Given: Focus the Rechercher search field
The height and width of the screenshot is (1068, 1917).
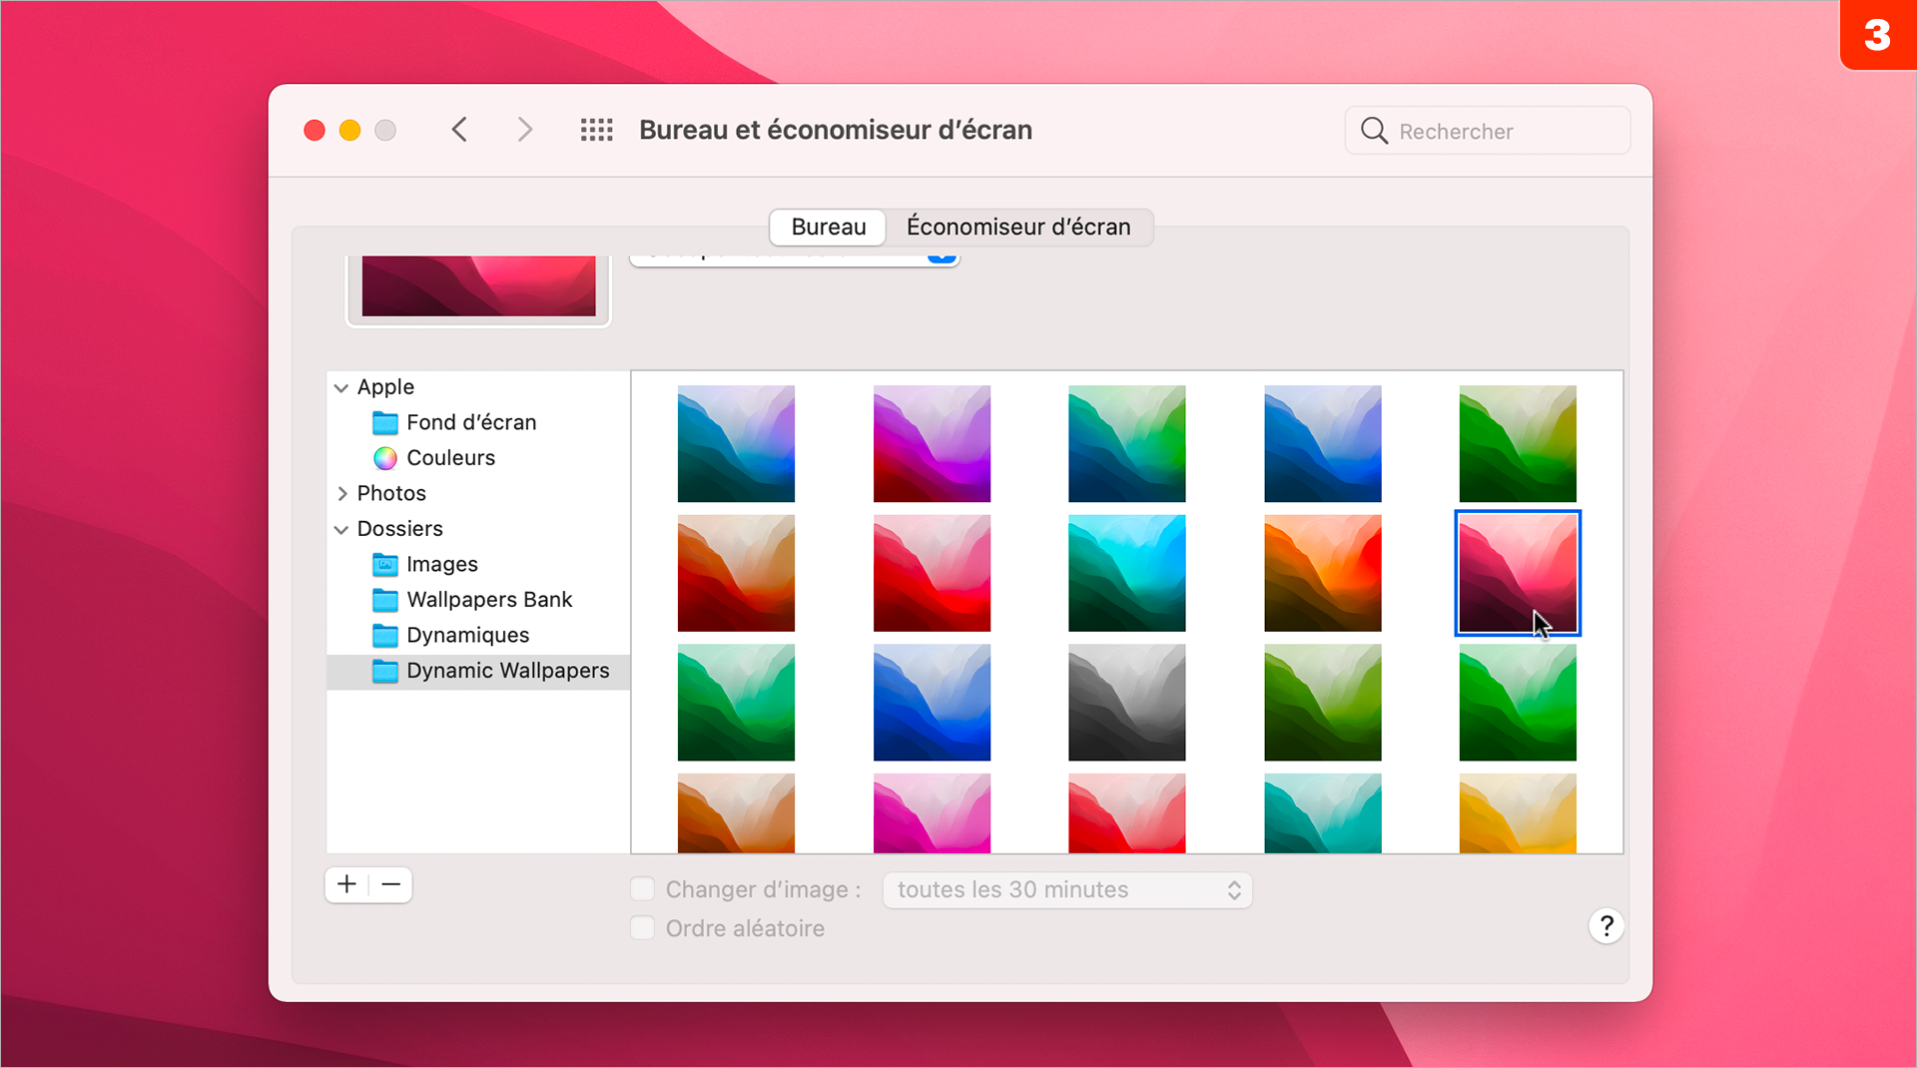Looking at the screenshot, I should point(1488,131).
